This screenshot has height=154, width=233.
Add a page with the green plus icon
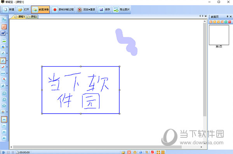point(226,22)
